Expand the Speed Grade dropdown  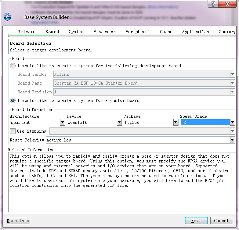click(233, 122)
